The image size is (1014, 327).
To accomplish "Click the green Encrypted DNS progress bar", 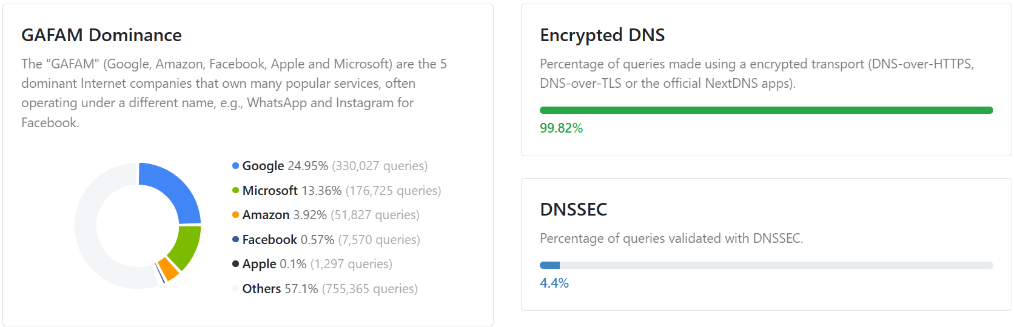I will pyautogui.click(x=765, y=110).
